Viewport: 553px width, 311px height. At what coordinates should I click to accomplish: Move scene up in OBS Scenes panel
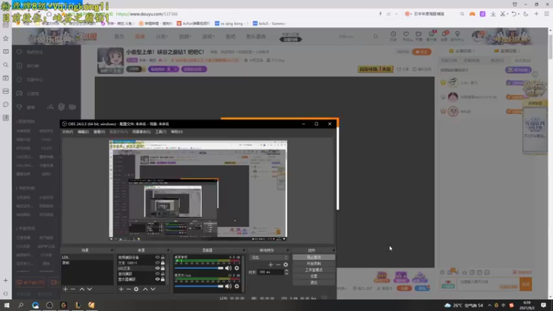click(x=82, y=289)
